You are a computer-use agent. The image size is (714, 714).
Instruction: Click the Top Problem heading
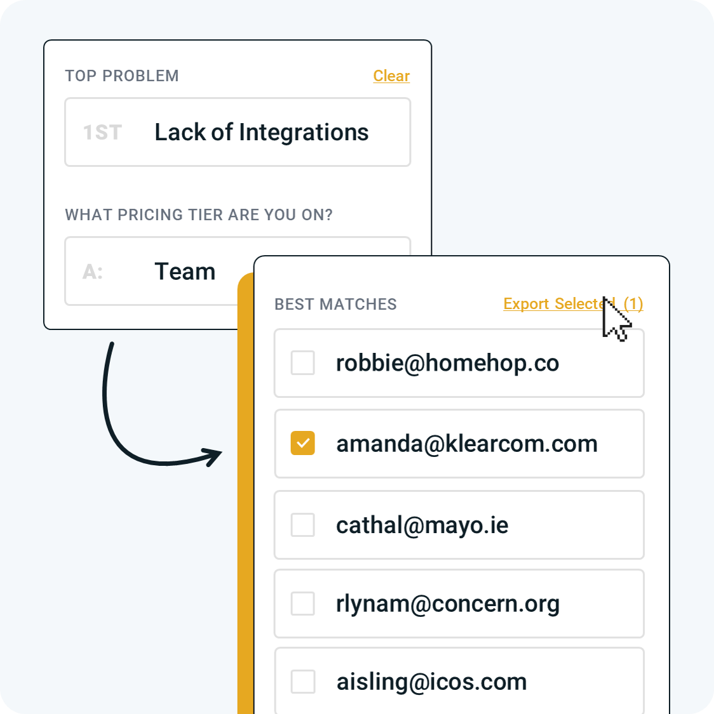tap(122, 76)
